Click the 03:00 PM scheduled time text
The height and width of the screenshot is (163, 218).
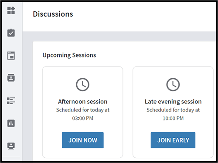tap(83, 118)
